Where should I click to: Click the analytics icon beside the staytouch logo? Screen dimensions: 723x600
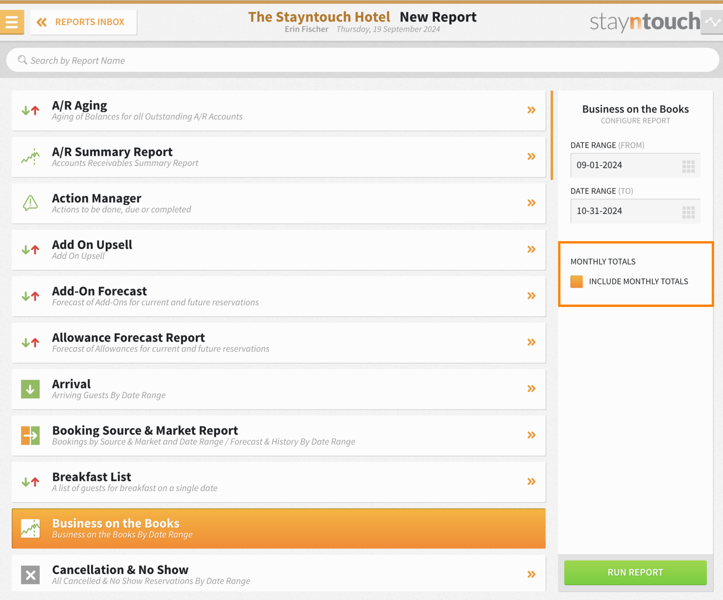[x=712, y=22]
